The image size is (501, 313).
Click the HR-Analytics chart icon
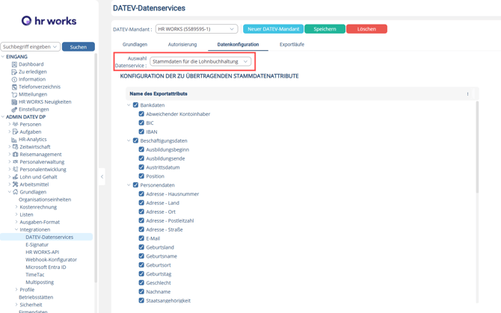pos(14,140)
